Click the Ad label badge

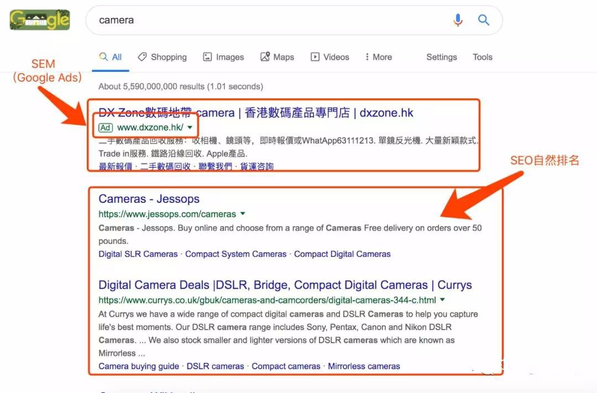click(x=106, y=128)
